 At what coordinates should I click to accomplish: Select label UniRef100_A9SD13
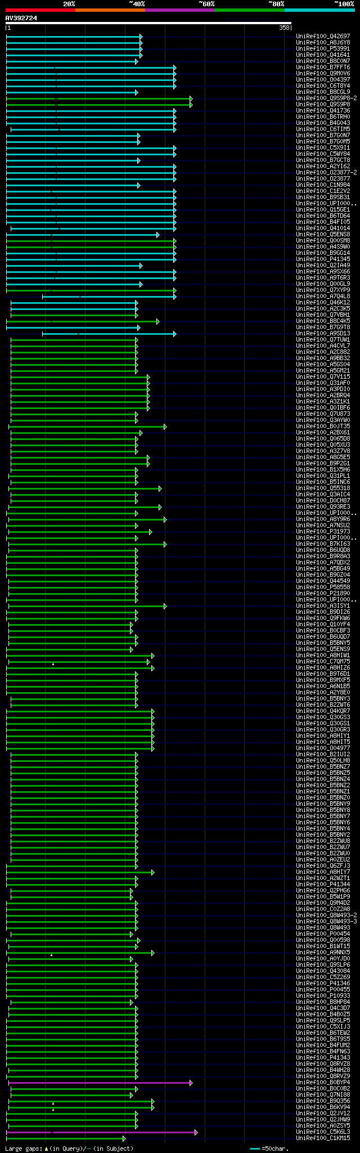[323, 334]
